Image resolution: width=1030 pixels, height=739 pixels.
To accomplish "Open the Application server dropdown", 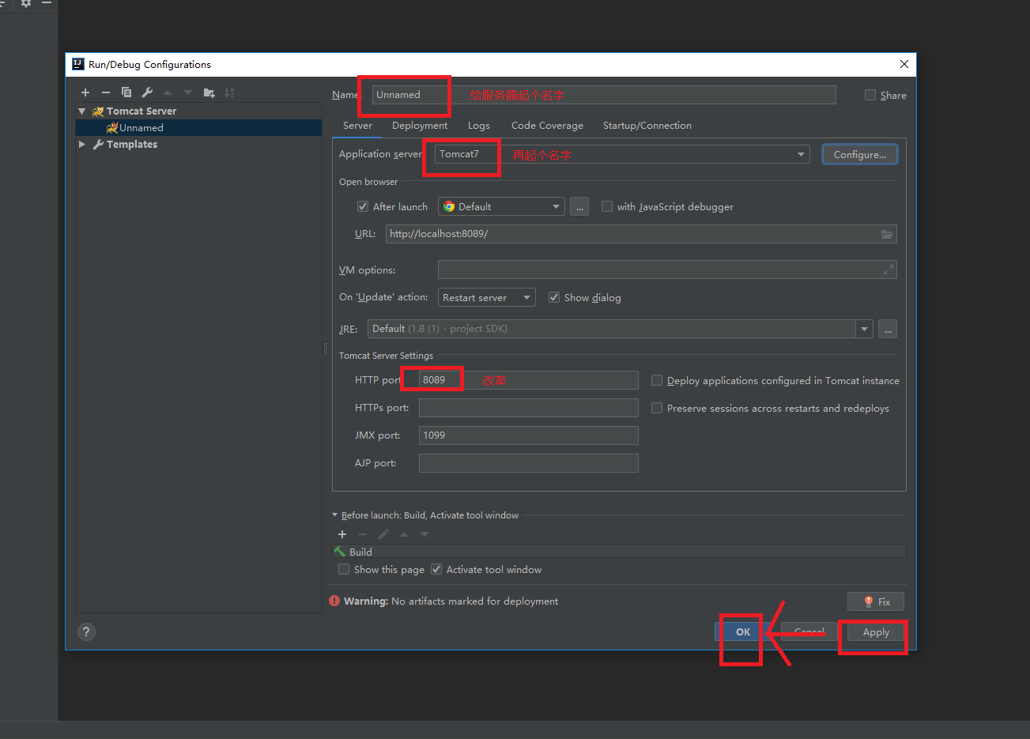I will click(x=802, y=154).
